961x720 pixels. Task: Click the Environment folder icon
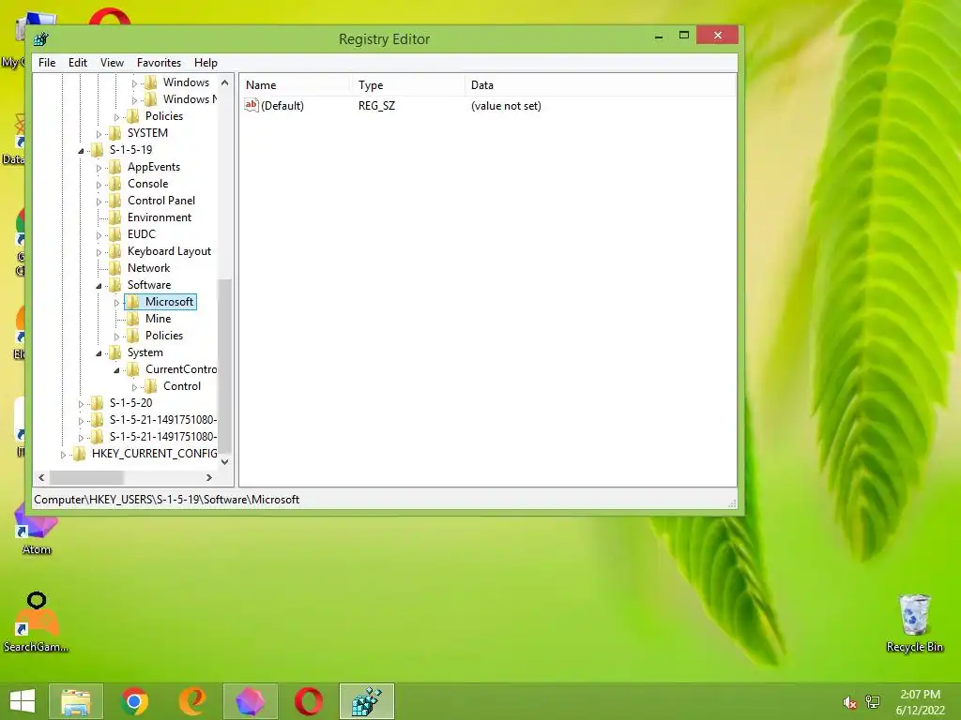[114, 217]
